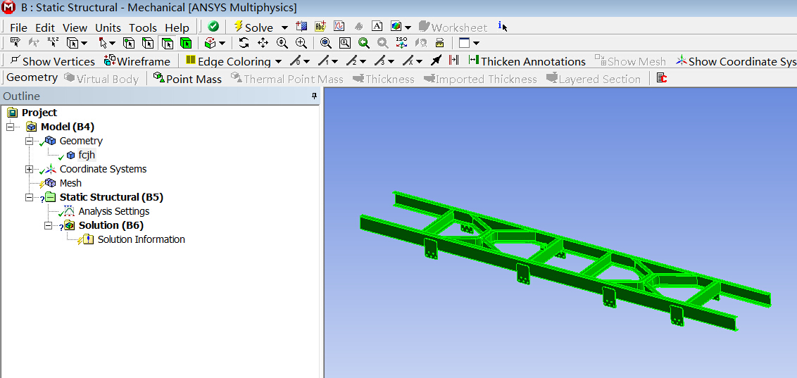Open the Tools menu
The height and width of the screenshot is (378, 797).
(x=142, y=27)
